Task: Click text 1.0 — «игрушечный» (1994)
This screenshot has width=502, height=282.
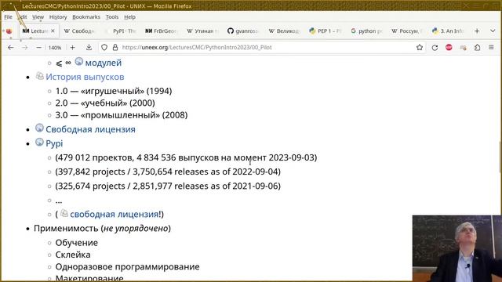Action: pyautogui.click(x=114, y=91)
